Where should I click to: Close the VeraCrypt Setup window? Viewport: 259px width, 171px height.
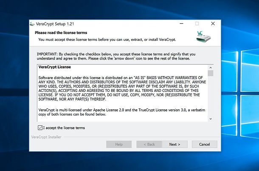click(x=213, y=24)
